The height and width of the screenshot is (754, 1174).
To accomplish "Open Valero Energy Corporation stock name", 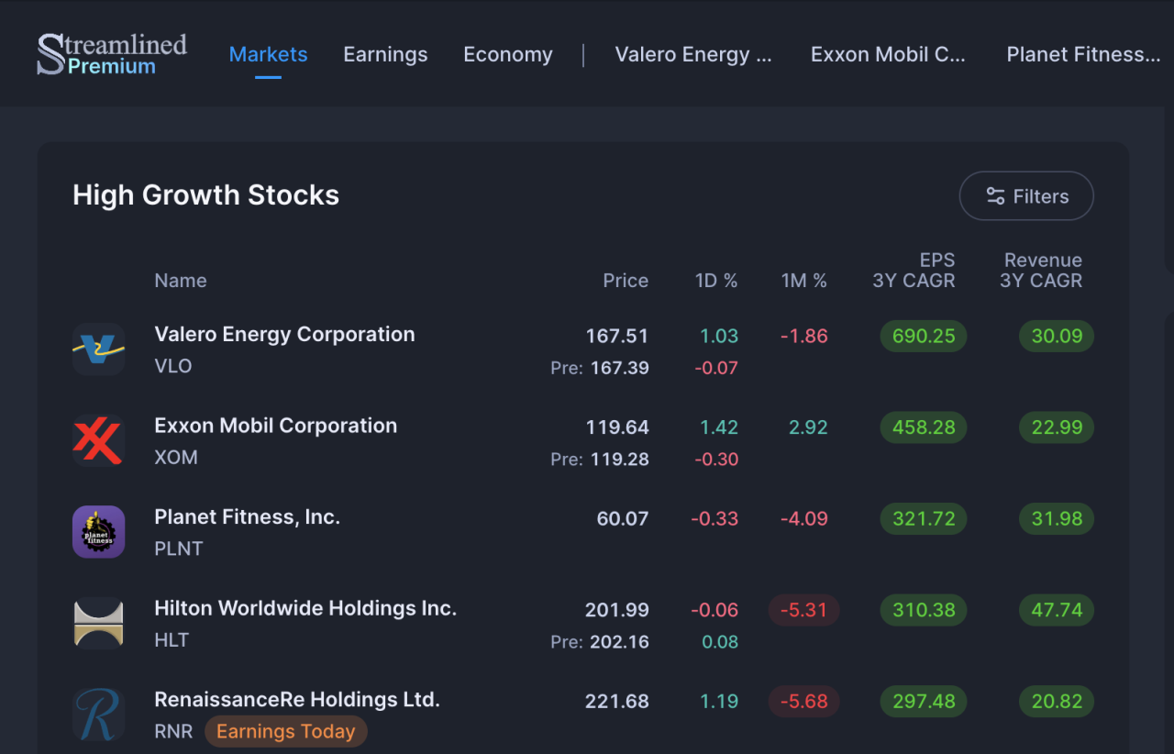I will (284, 334).
